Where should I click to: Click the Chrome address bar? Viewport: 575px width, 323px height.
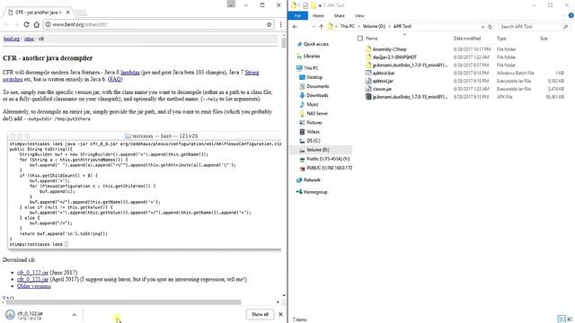pyautogui.click(x=158, y=24)
